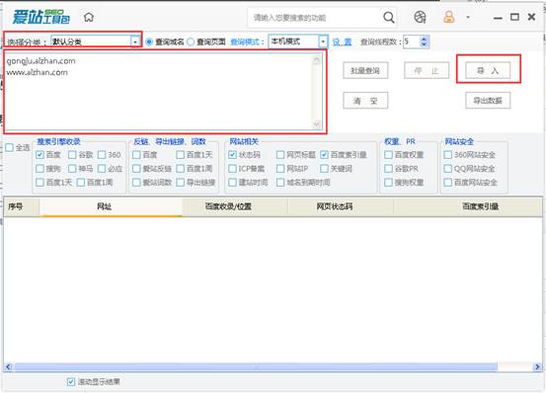Click the 百度收录/位置 column header
The height and width of the screenshot is (393, 546).
pos(228,206)
